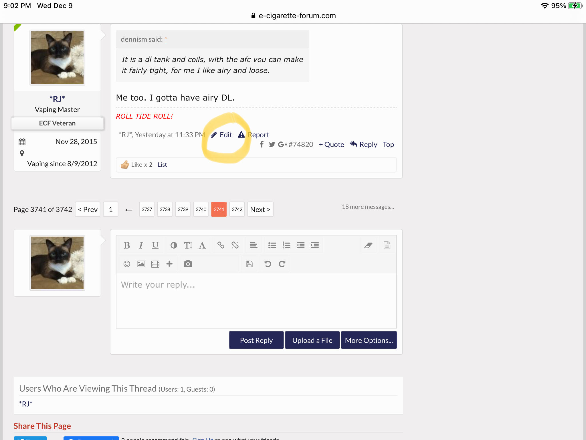Select current page 3741
586x440 pixels.
point(219,209)
